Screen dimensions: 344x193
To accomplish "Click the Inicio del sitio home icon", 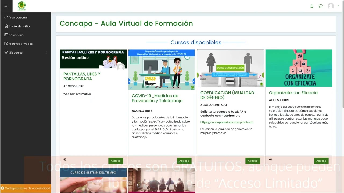I will click(6, 26).
